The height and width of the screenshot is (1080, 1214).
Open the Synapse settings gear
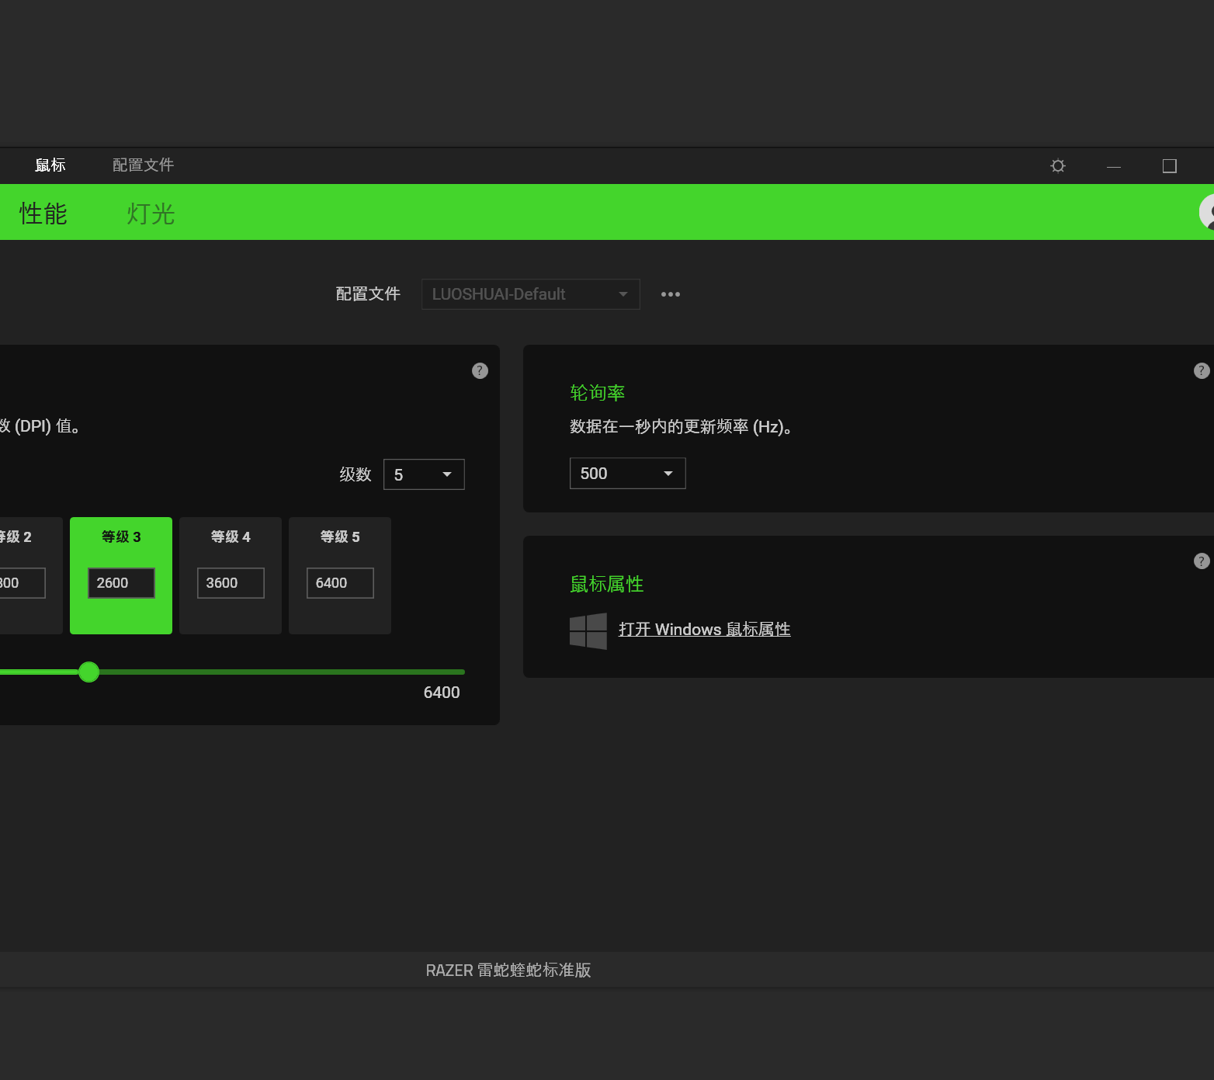coord(1057,165)
